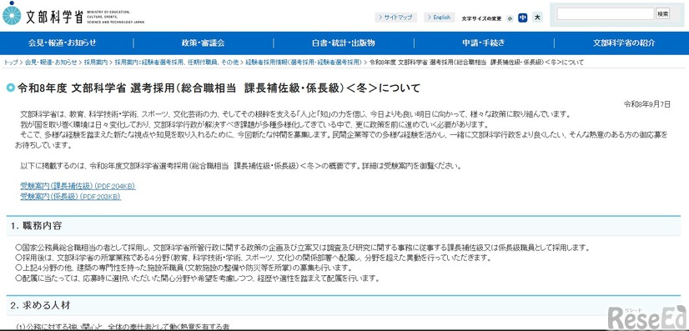Set font size to 大
This screenshot has height=331, width=689.
537,18
